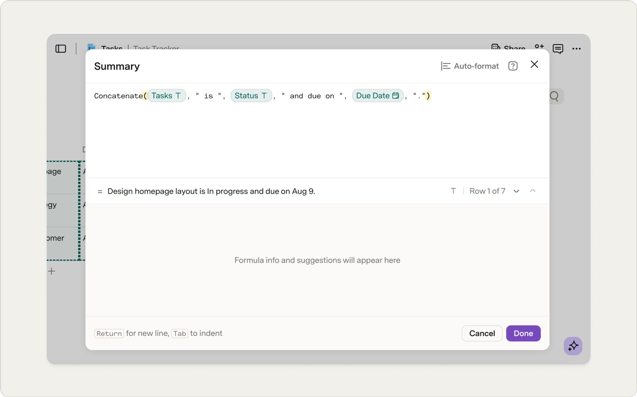
Task: Toggle the sidebar panel icon
Action: (61, 49)
